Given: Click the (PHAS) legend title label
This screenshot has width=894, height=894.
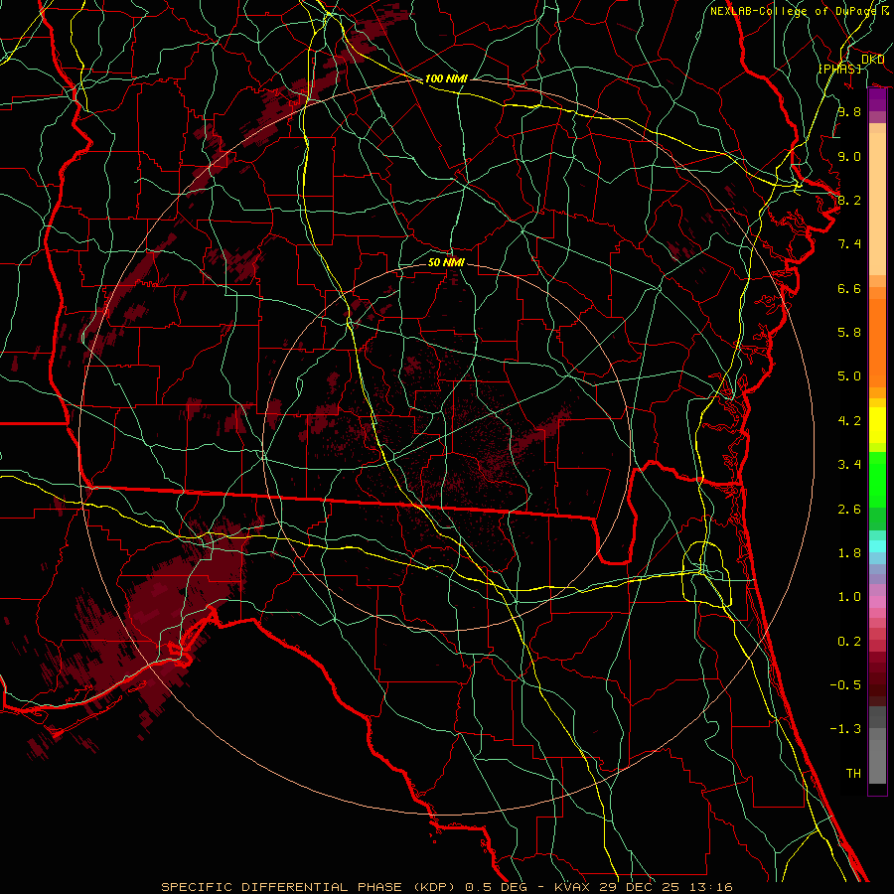Looking at the screenshot, I should point(839,68).
